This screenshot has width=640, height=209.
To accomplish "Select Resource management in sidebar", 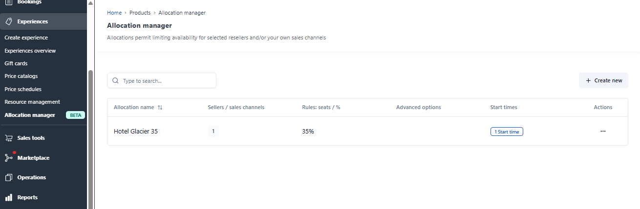I will 32,102.
